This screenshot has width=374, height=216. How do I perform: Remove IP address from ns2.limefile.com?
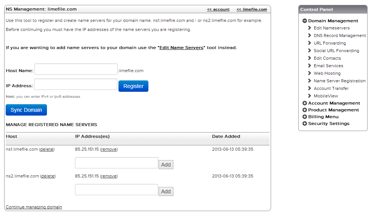click(x=109, y=176)
